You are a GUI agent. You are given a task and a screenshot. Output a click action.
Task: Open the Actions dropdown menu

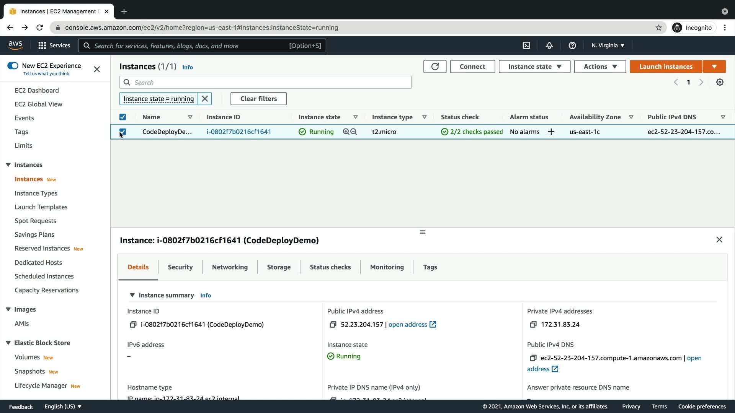pyautogui.click(x=600, y=67)
